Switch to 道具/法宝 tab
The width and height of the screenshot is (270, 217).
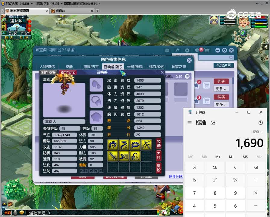91,67
